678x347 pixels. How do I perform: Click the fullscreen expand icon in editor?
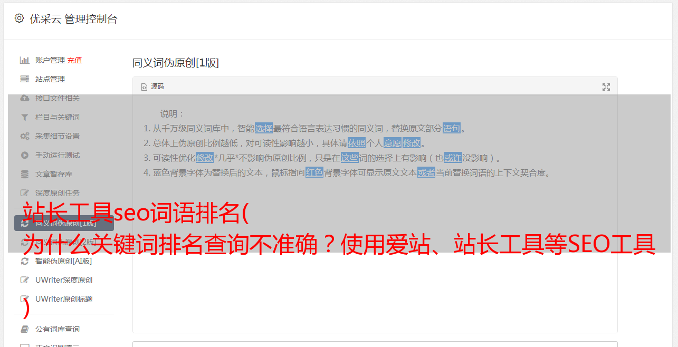coord(606,87)
